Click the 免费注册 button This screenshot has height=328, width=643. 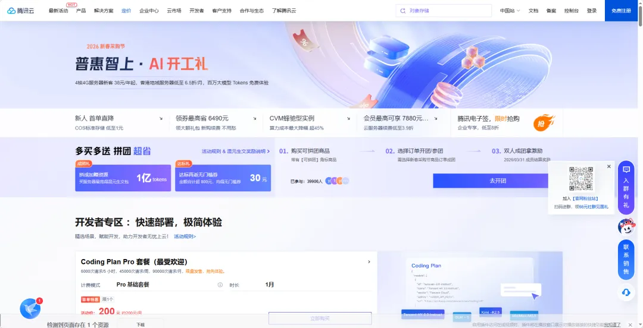pyautogui.click(x=621, y=11)
